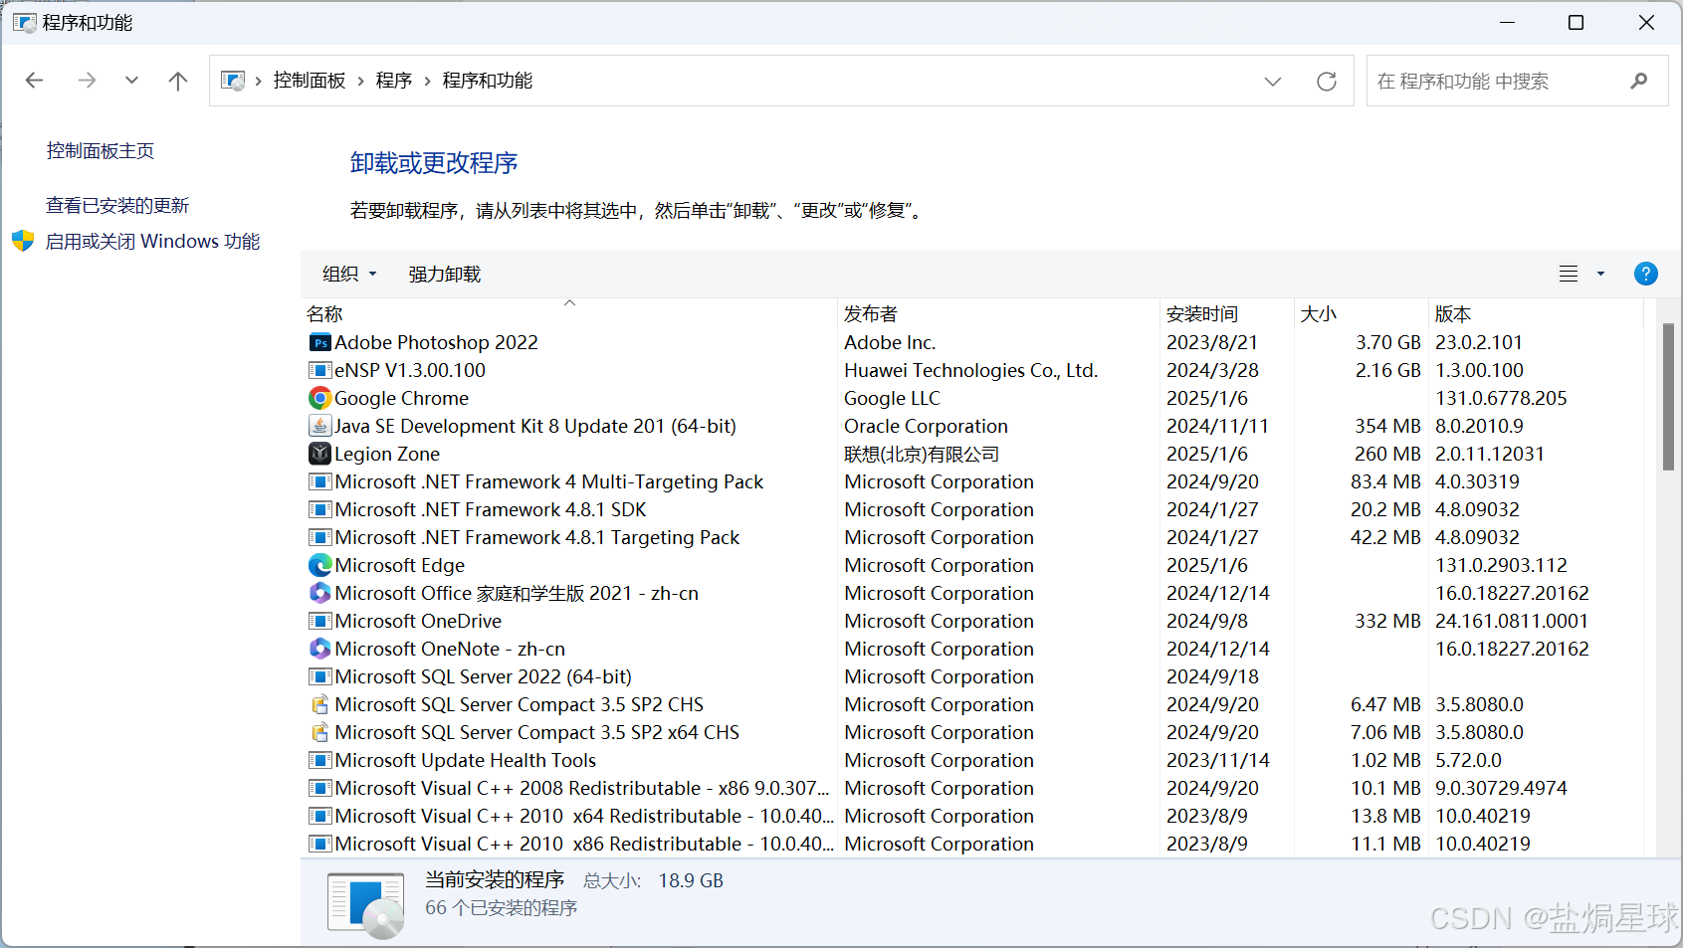Screen dimensions: 1683x948
Task: Click the Microsoft OneNote icon
Action: (319, 650)
